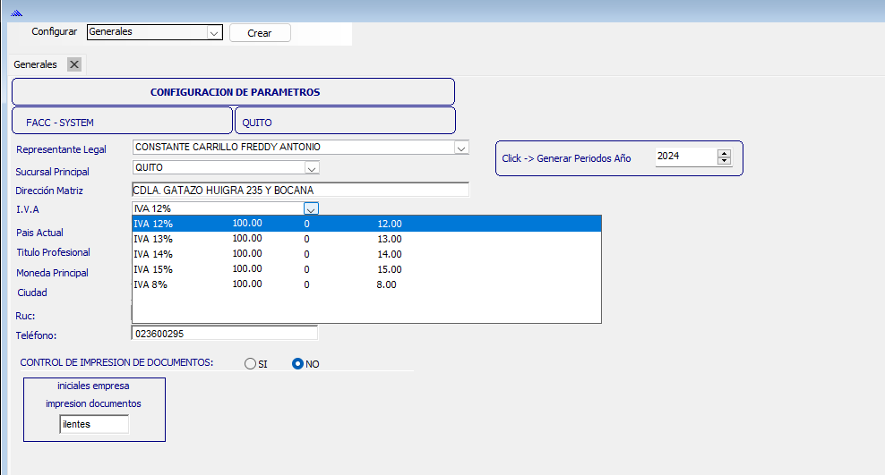
Task: Open the Configurar dropdown
Action: (x=214, y=32)
